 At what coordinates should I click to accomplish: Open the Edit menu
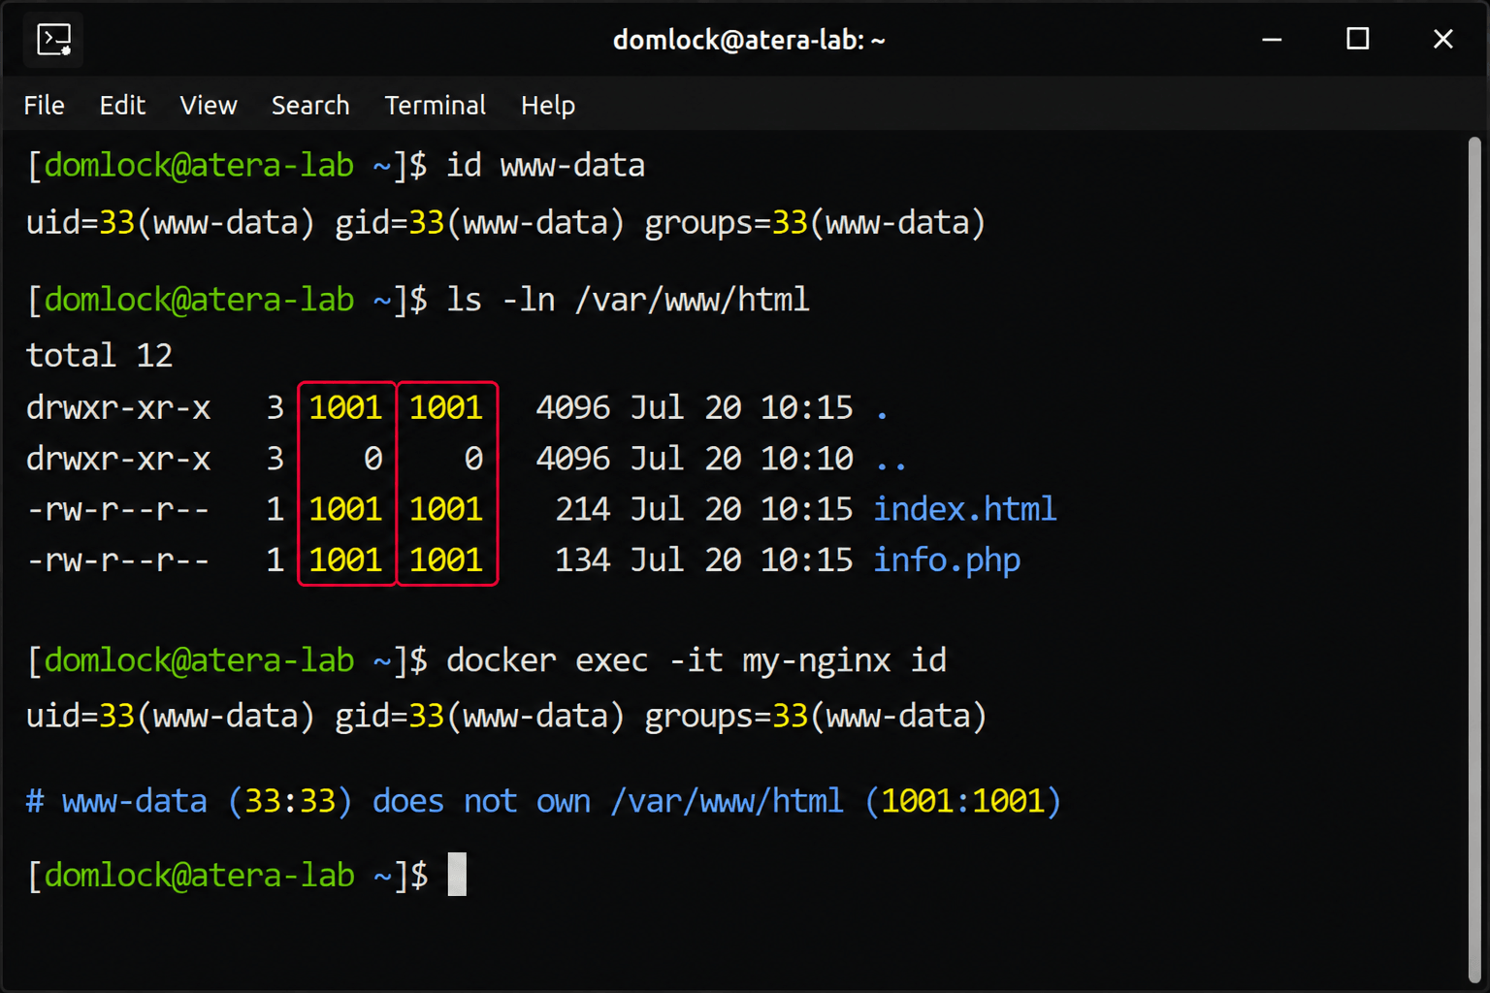(x=122, y=105)
